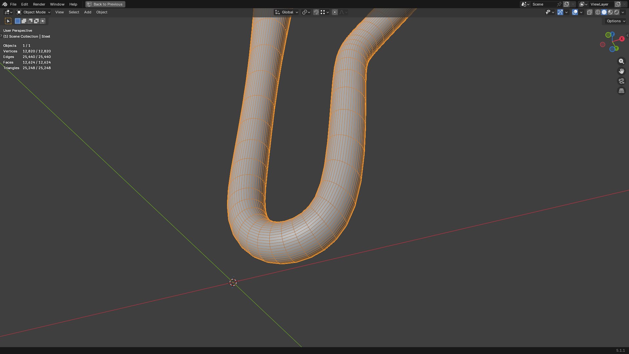Open the viewport Add menu
Viewport: 629px width, 354px height.
[x=87, y=12]
